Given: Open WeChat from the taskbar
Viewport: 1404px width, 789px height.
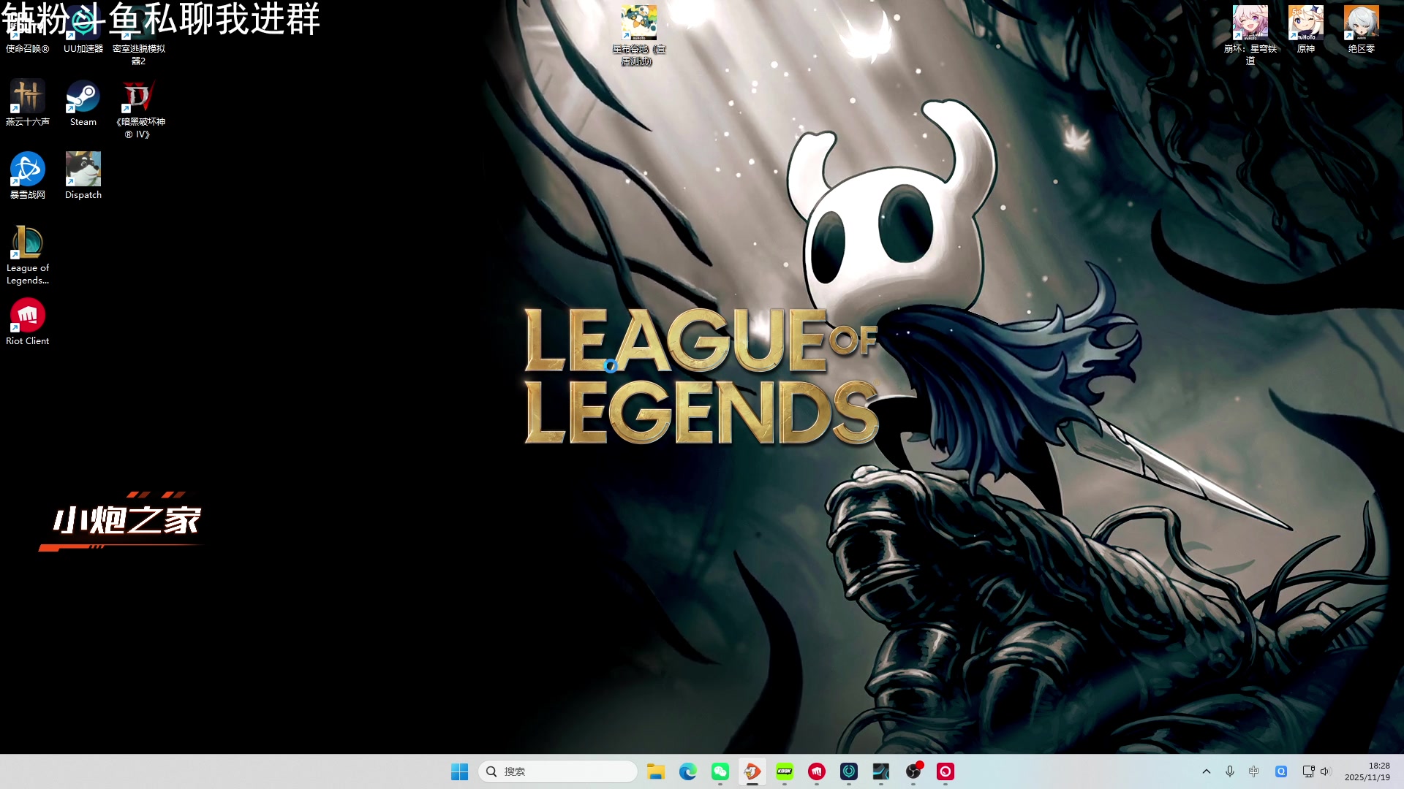Looking at the screenshot, I should pos(720,771).
